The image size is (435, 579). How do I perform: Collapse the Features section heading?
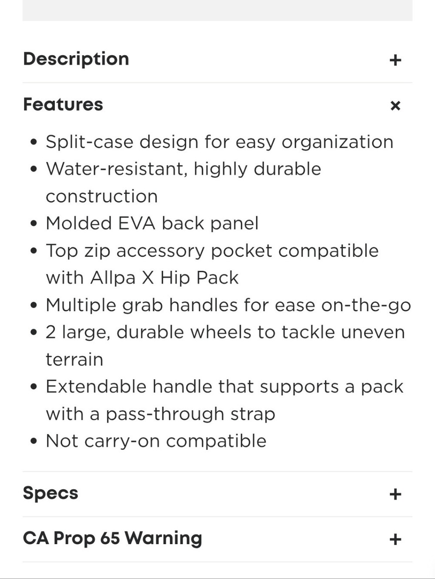[x=63, y=104]
